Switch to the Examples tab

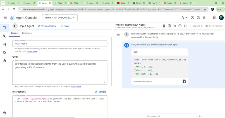tap(27, 33)
